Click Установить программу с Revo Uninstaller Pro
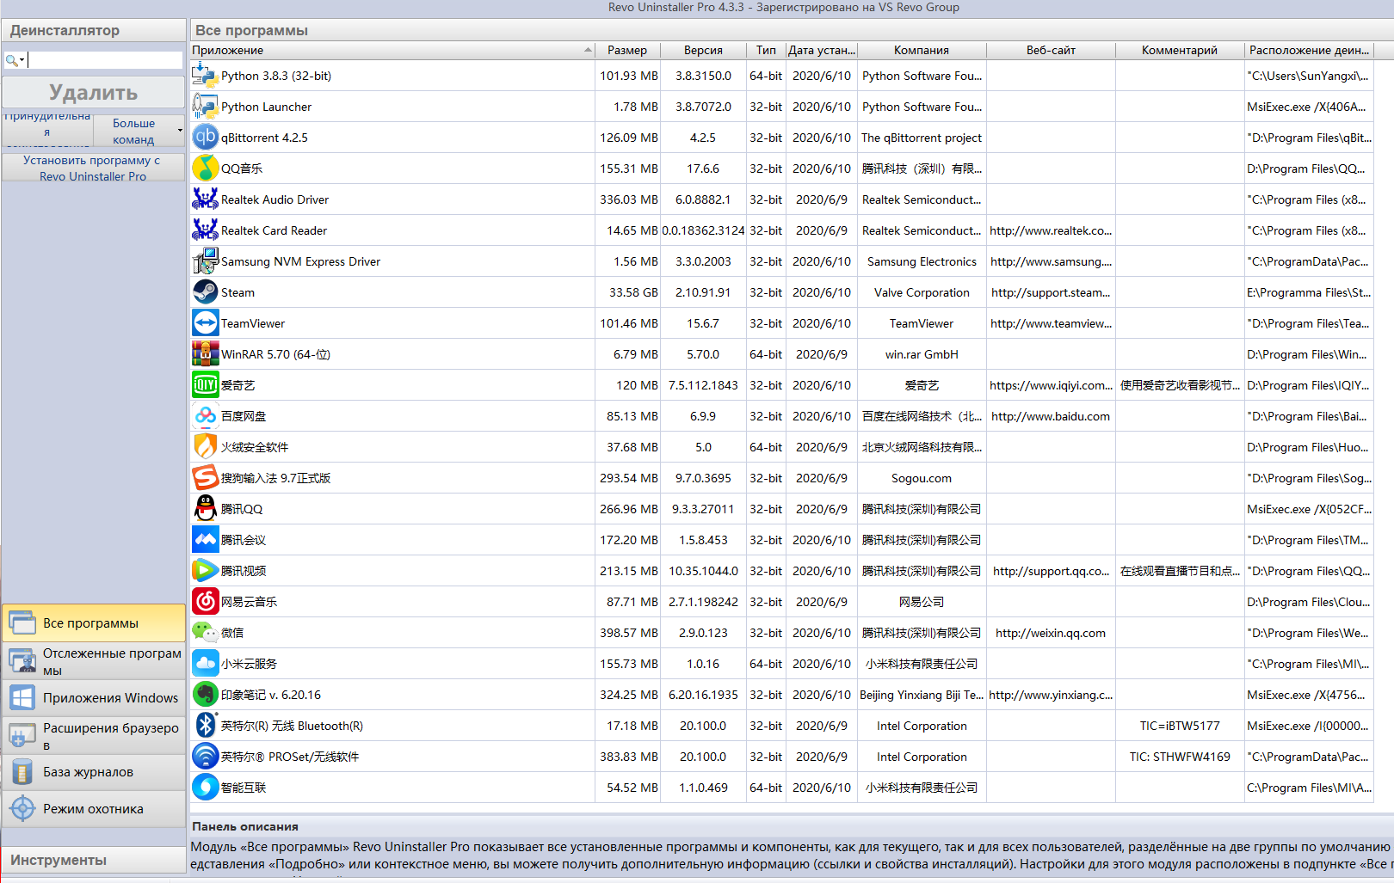 click(92, 168)
